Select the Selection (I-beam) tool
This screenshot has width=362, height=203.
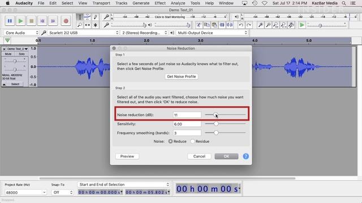pyautogui.click(x=80, y=17)
